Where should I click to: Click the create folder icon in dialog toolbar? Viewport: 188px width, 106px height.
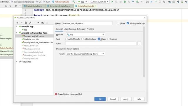[x=42, y=23]
